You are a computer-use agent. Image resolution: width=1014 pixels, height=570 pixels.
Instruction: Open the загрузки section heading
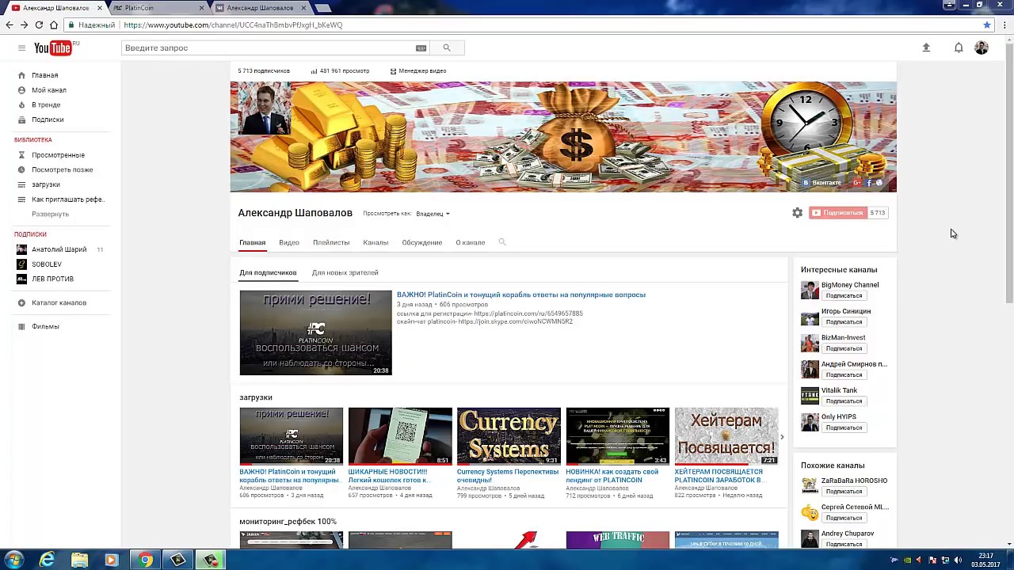point(256,397)
